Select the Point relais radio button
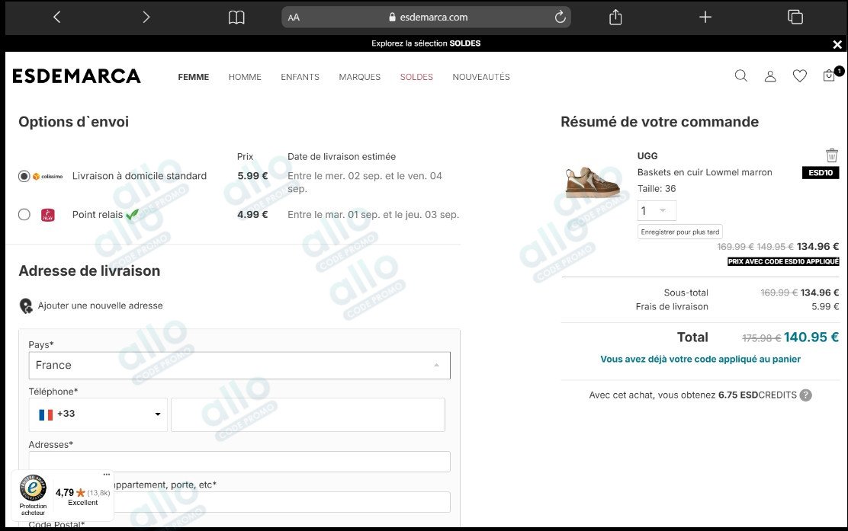Screen dimensions: 848x531 (24, 214)
